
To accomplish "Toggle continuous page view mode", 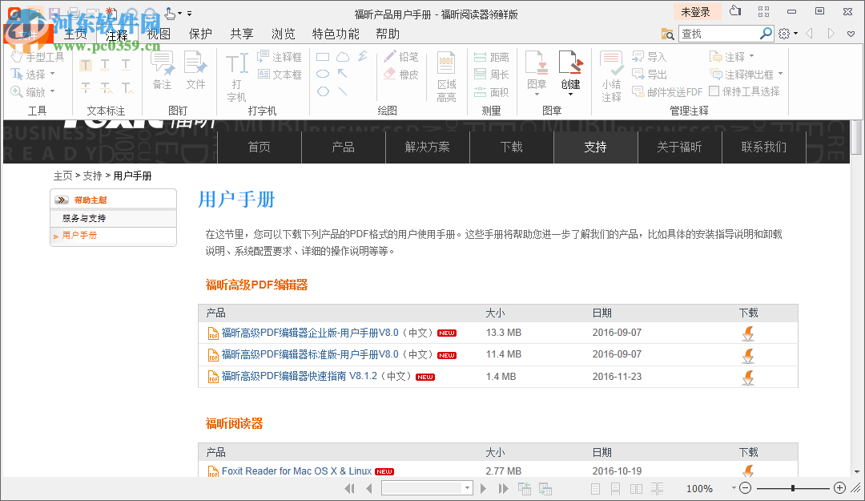I will [614, 487].
